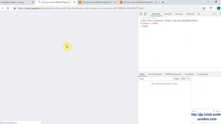Close the fourth browser tab
The height and width of the screenshot is (124, 221).
[x=156, y=2]
